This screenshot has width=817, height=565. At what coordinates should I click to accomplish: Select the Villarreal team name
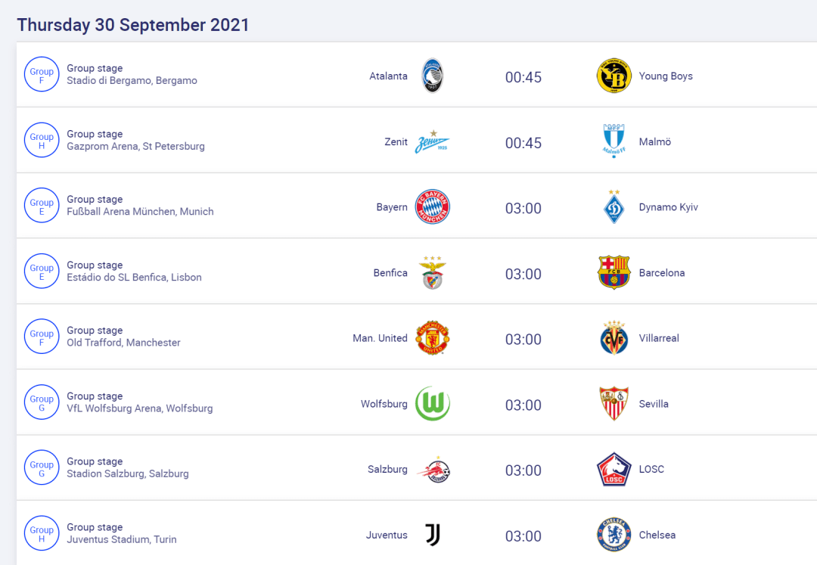tap(659, 338)
